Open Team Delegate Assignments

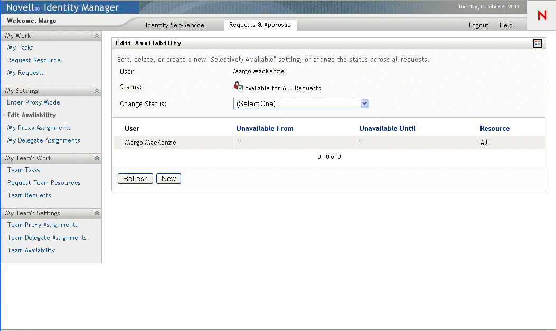(x=47, y=238)
